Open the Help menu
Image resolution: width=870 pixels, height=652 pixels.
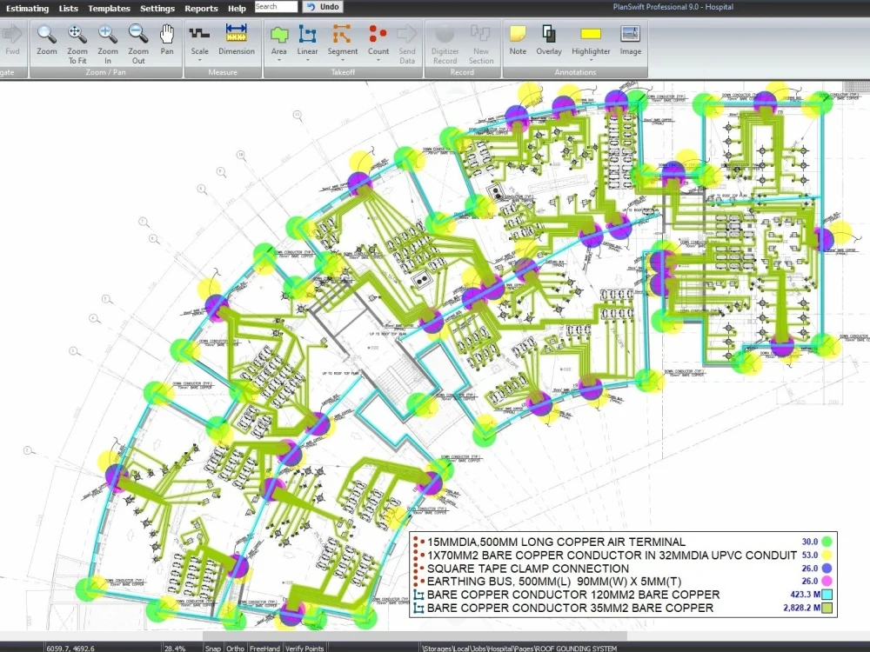(237, 9)
